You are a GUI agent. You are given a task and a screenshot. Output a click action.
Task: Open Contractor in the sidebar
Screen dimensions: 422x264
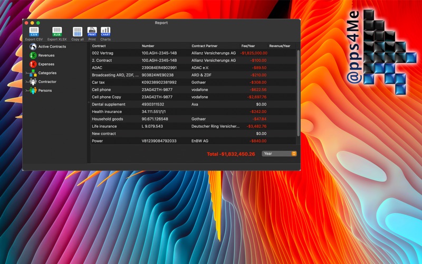47,82
